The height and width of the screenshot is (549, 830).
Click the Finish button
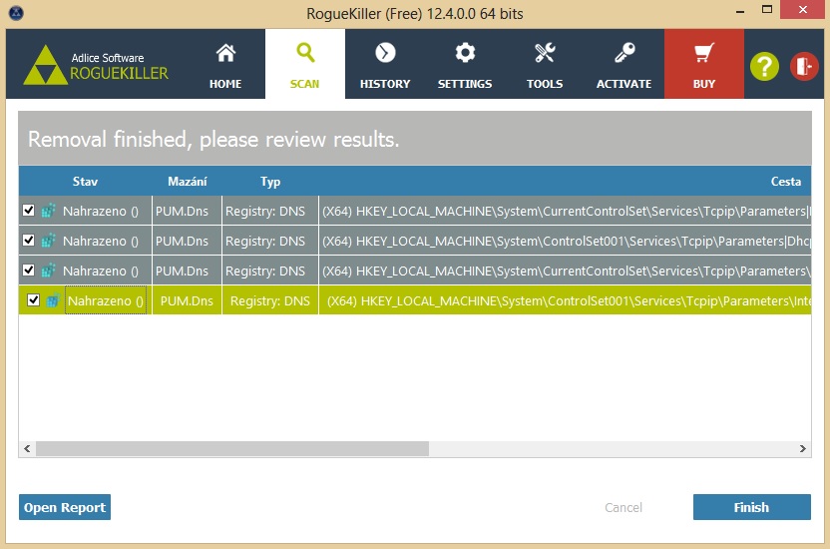(751, 507)
